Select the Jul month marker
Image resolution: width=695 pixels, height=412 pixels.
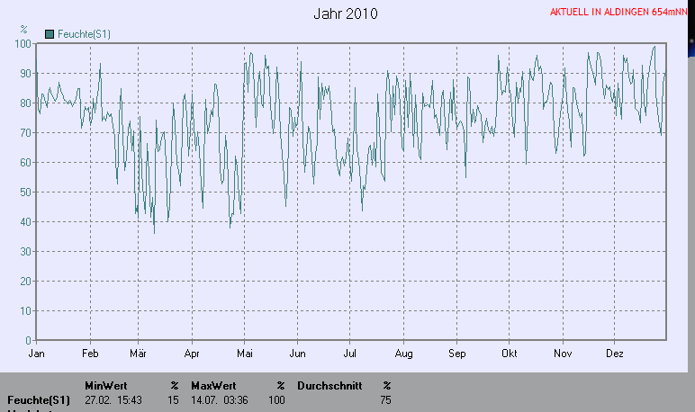coord(350,354)
